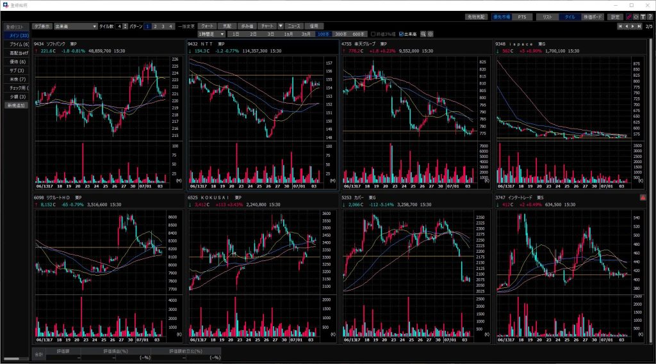Open the 出来高 sort dropdown
Image resolution: width=656 pixels, height=364 pixels.
tap(75, 26)
